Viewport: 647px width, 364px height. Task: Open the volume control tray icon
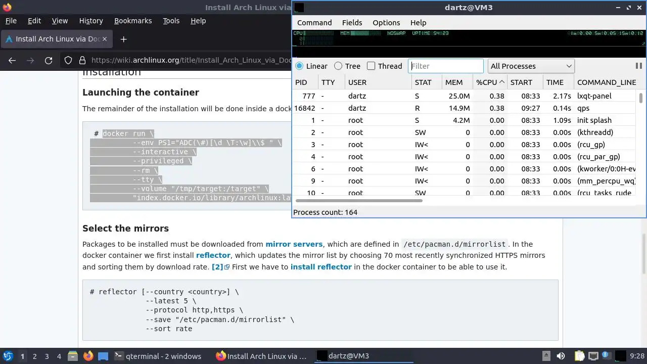[x=561, y=356]
